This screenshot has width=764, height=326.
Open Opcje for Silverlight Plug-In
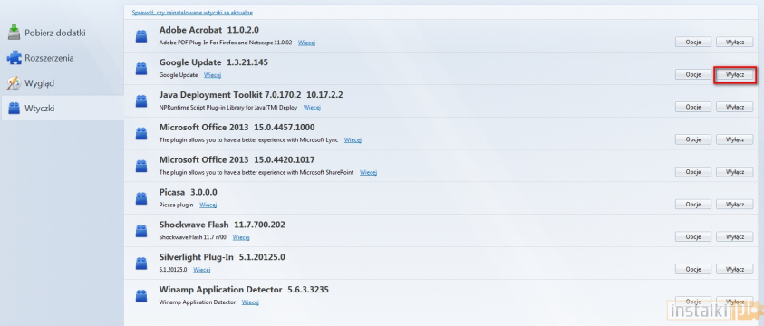pyautogui.click(x=693, y=269)
